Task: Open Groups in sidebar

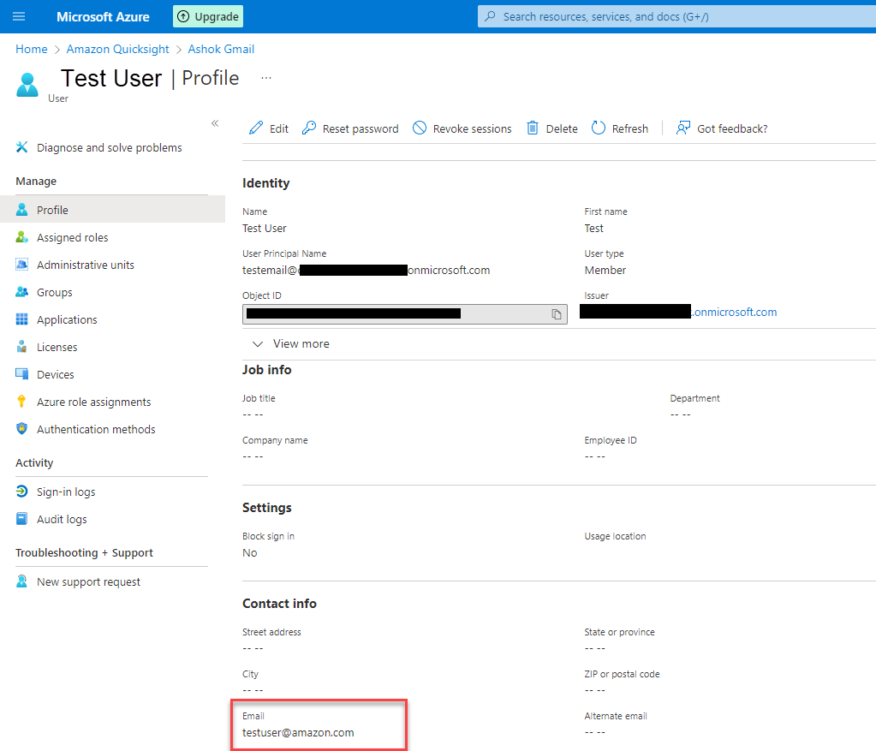Action: pos(54,292)
